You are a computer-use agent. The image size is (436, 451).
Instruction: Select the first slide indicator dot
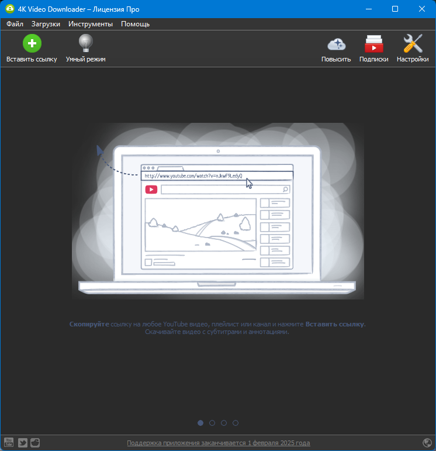(x=200, y=423)
